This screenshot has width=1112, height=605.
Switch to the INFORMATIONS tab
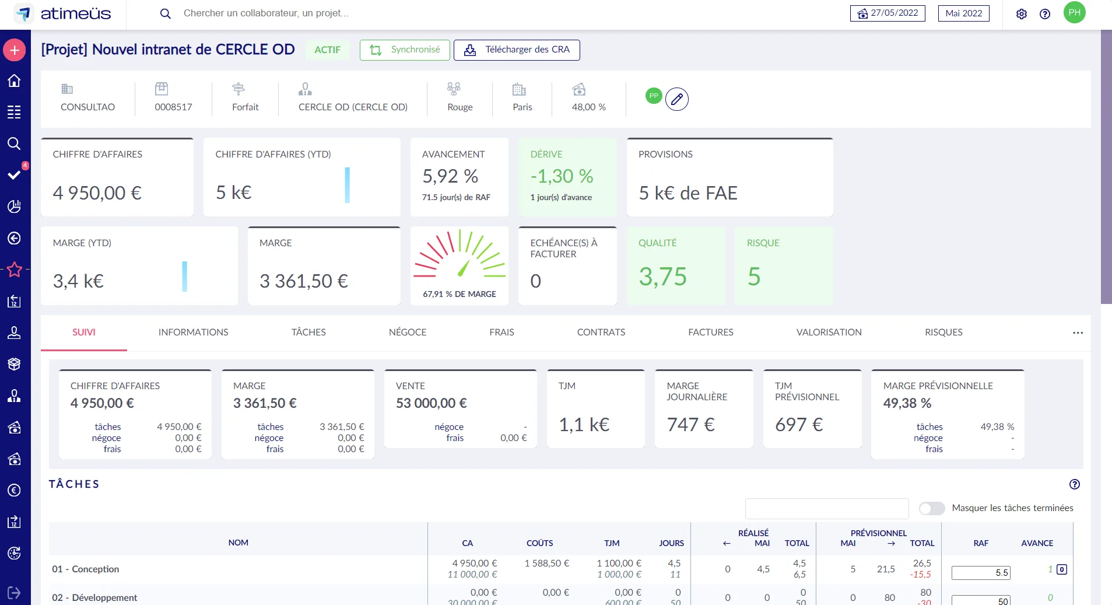pyautogui.click(x=194, y=333)
